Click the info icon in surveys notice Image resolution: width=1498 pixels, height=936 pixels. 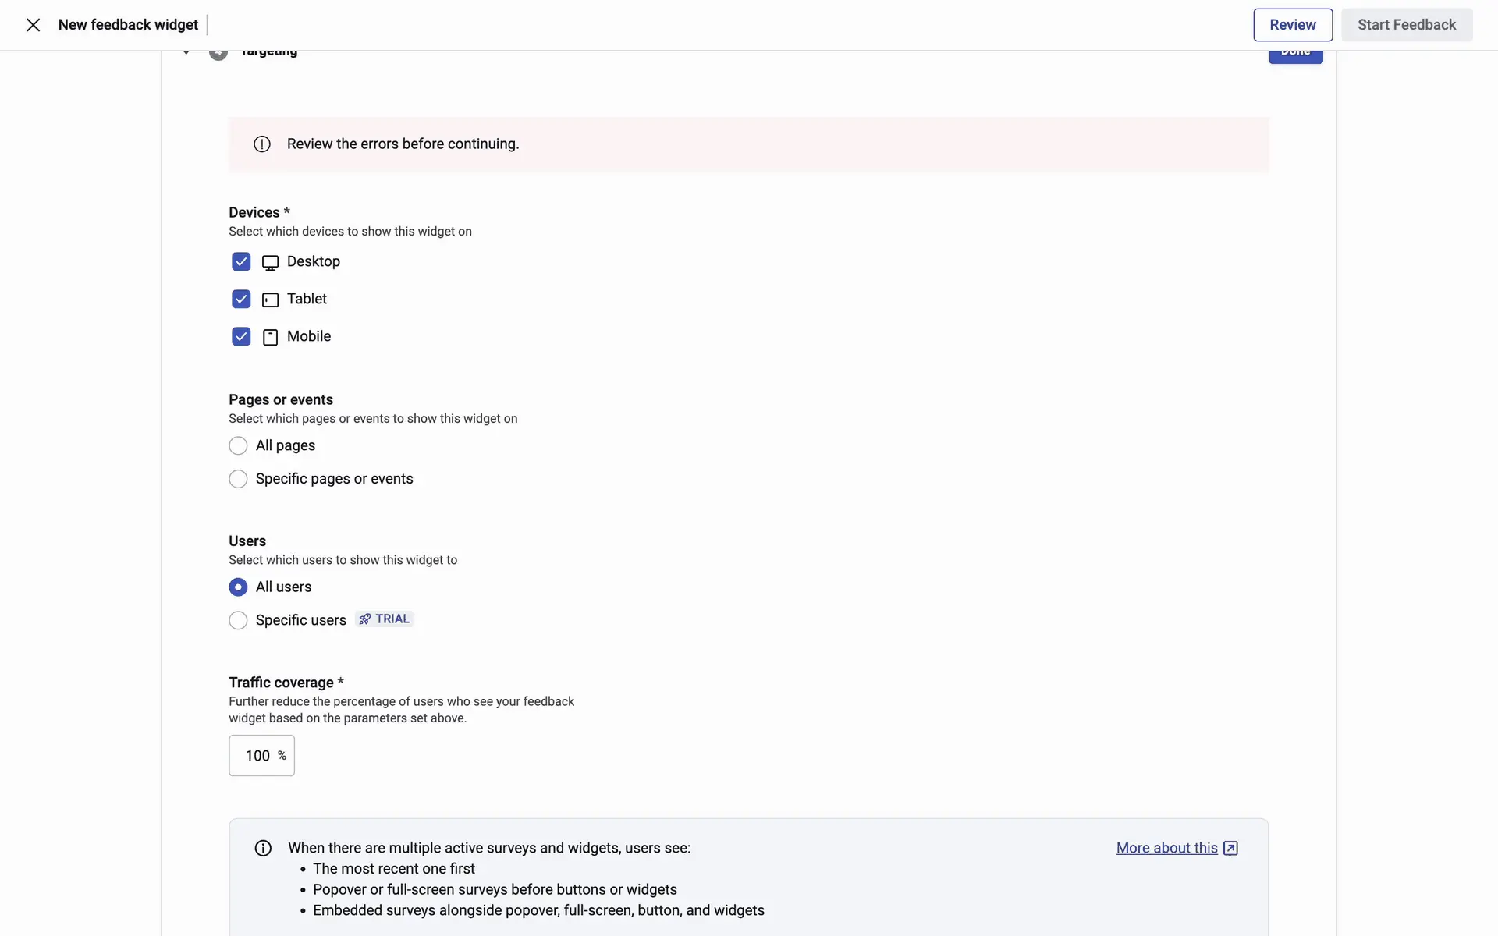(x=263, y=849)
